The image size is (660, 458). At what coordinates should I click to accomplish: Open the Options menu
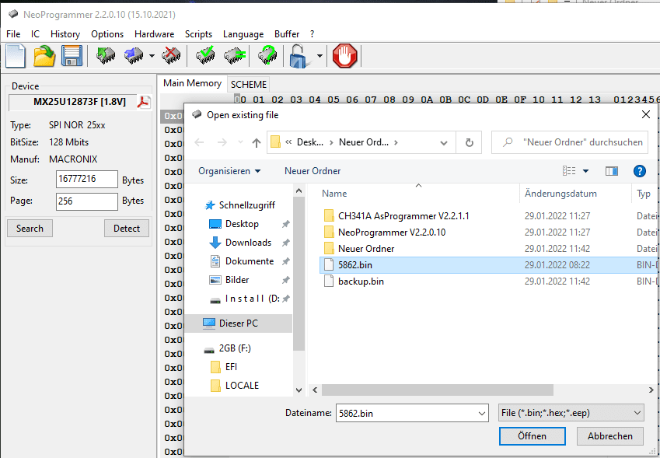107,34
